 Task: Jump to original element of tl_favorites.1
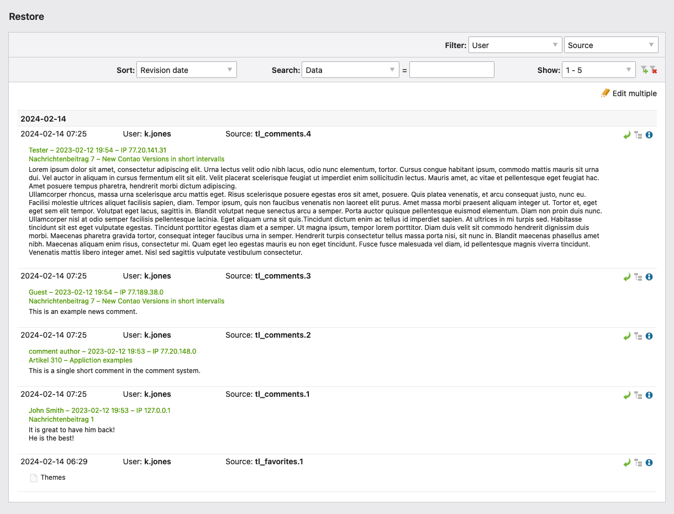coord(638,463)
